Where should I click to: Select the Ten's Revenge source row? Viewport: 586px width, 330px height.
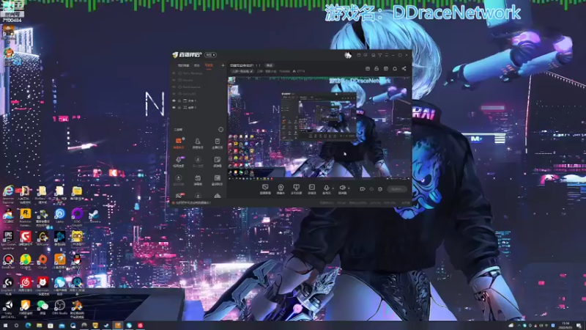point(199,73)
